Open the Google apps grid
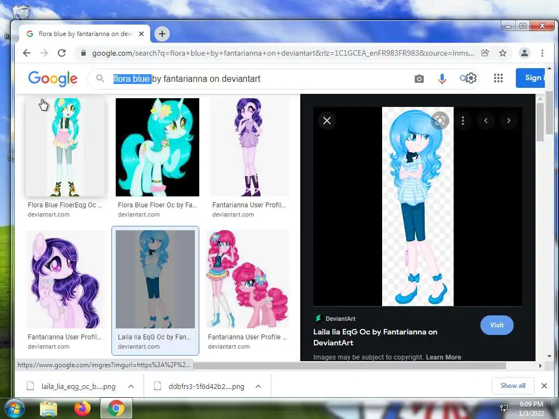Viewport: 559px width, 419px height. click(x=498, y=78)
